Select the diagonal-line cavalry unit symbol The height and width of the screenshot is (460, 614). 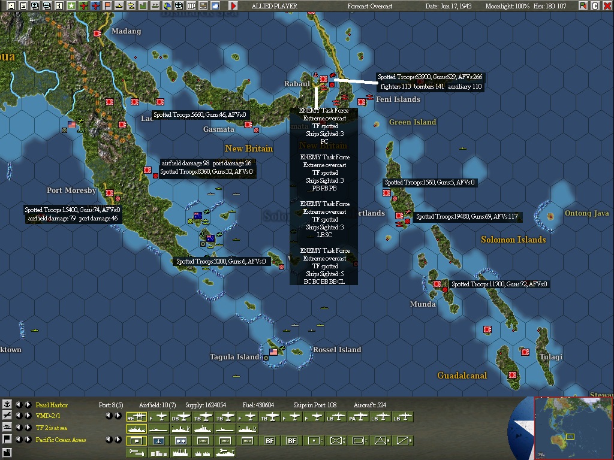[x=402, y=441]
